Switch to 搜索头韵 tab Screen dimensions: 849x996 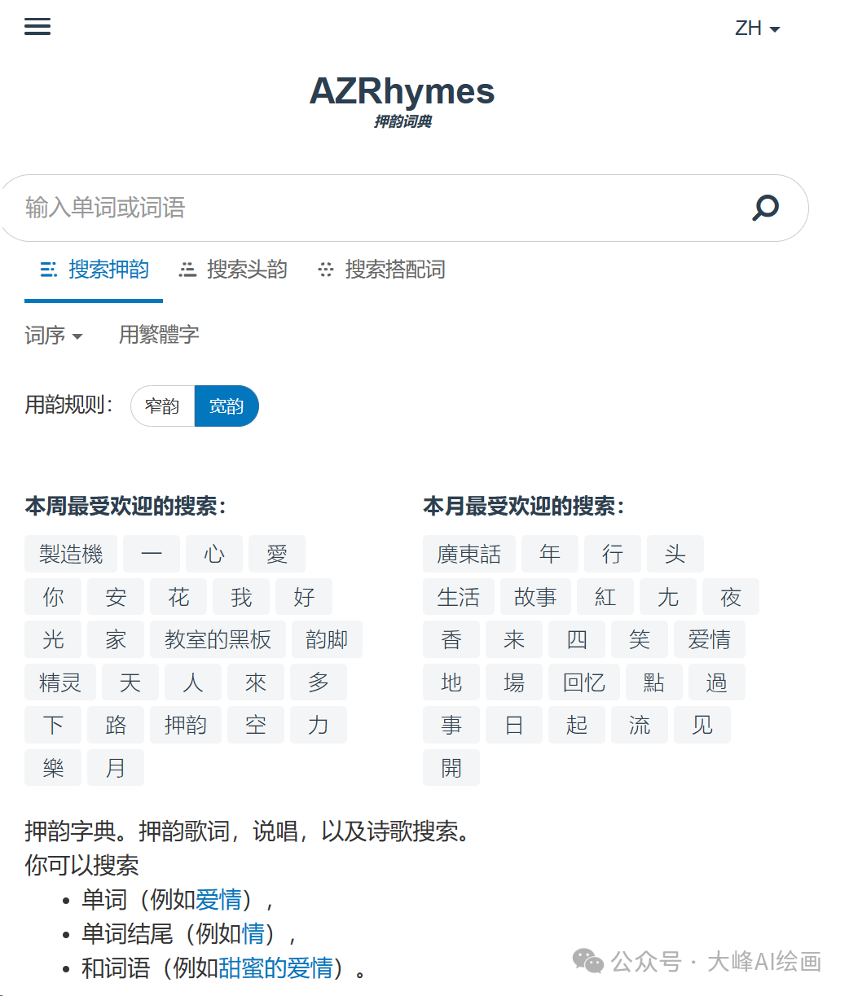tap(233, 270)
